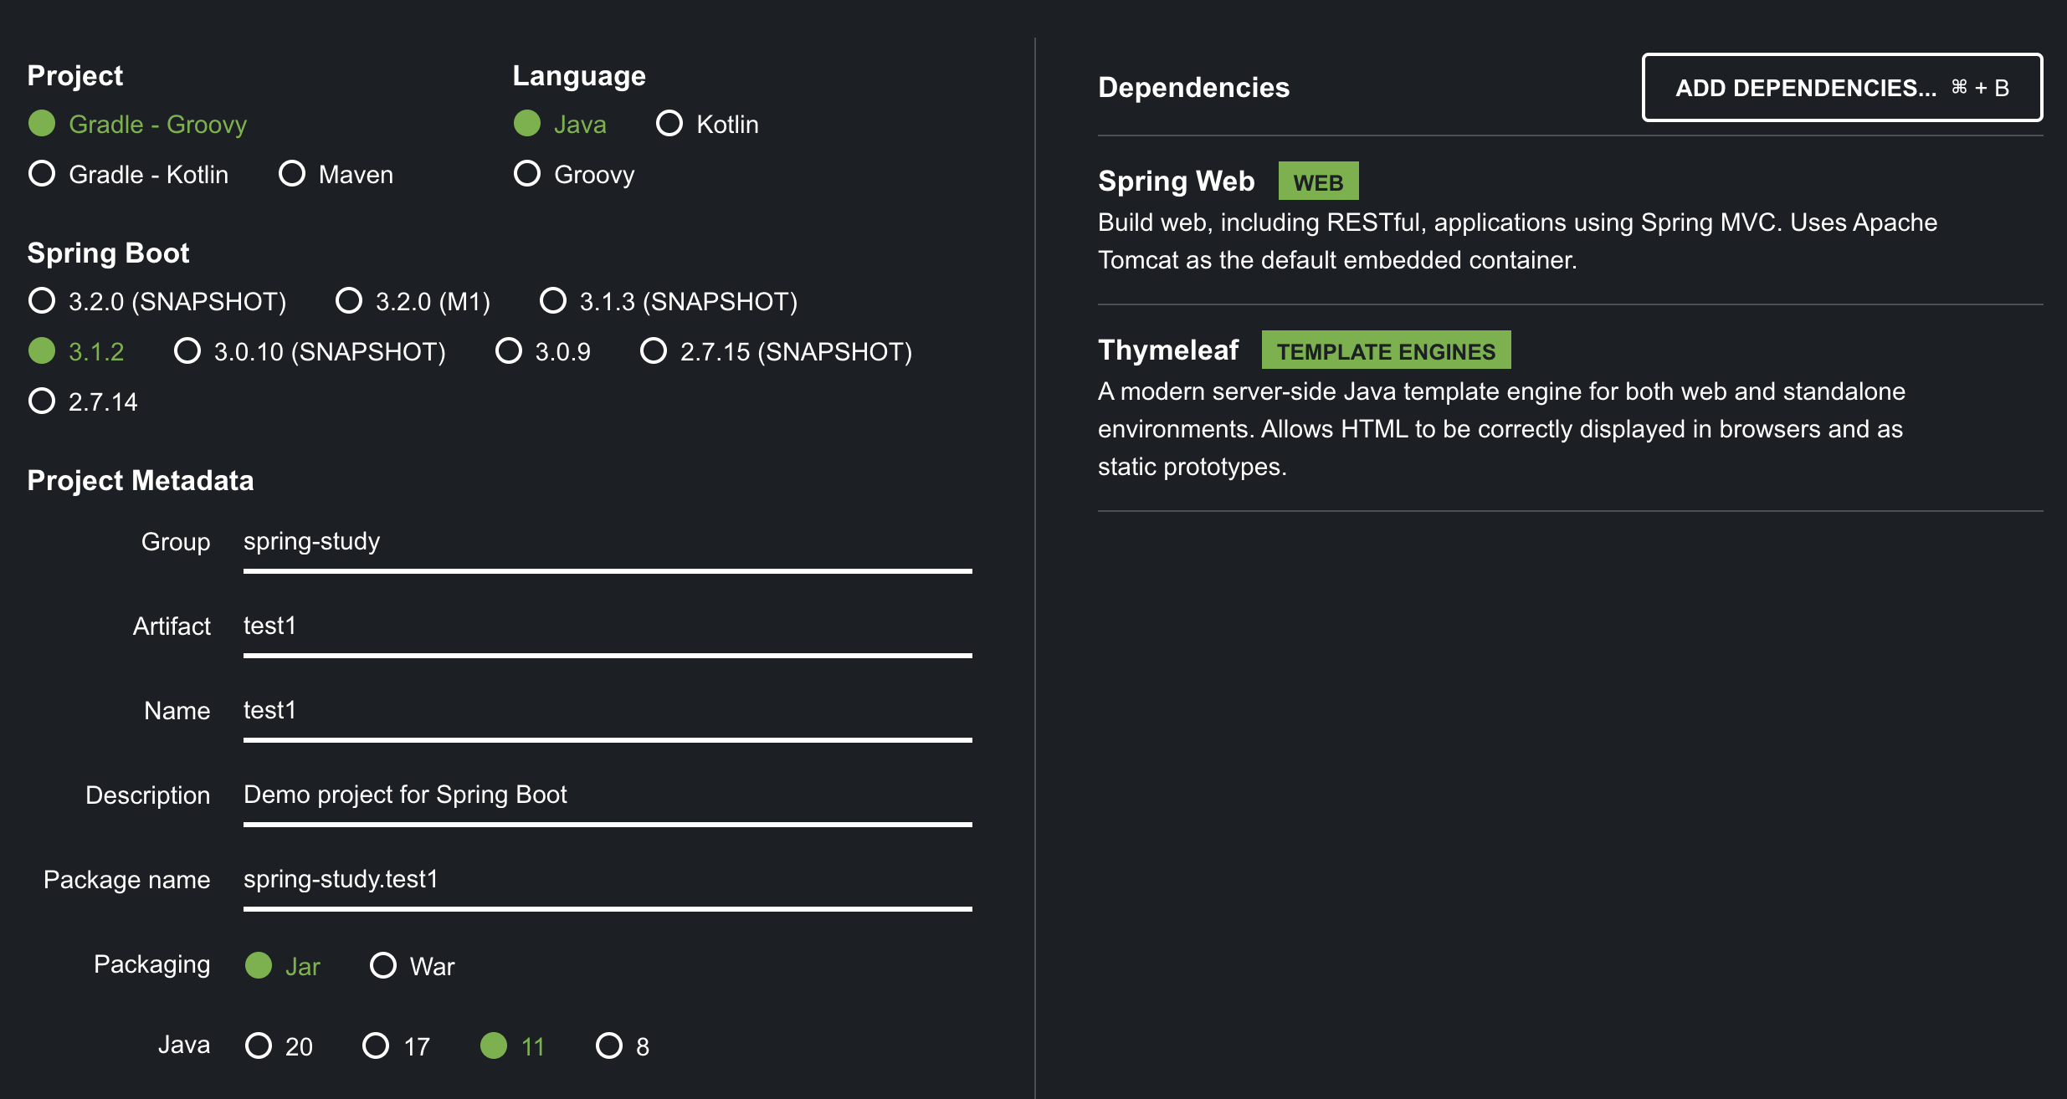Screen dimensions: 2067x1099
Task: Choose Maven as the project type
Action: point(336,174)
